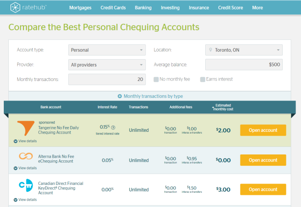The image size is (301, 207).
Task: Click the plus icon beside Monthly transactions by type
Action: point(120,96)
